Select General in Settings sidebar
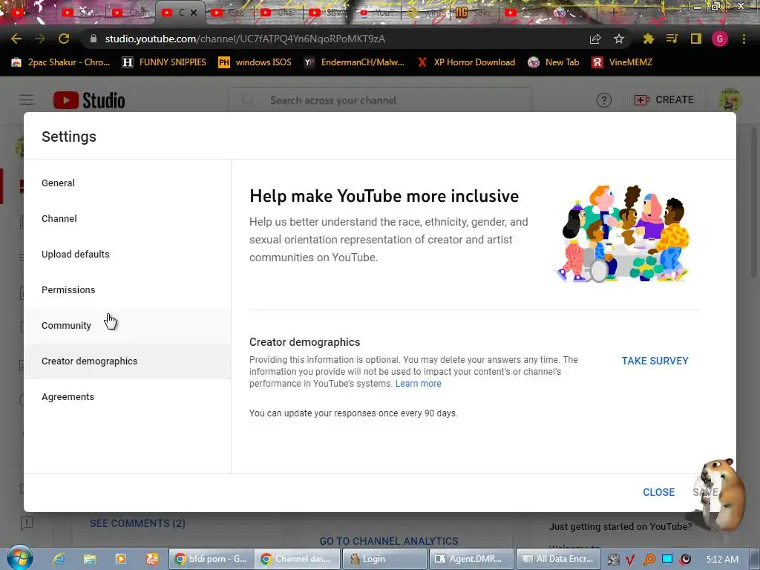Viewport: 760px width, 570px height. pos(128,183)
